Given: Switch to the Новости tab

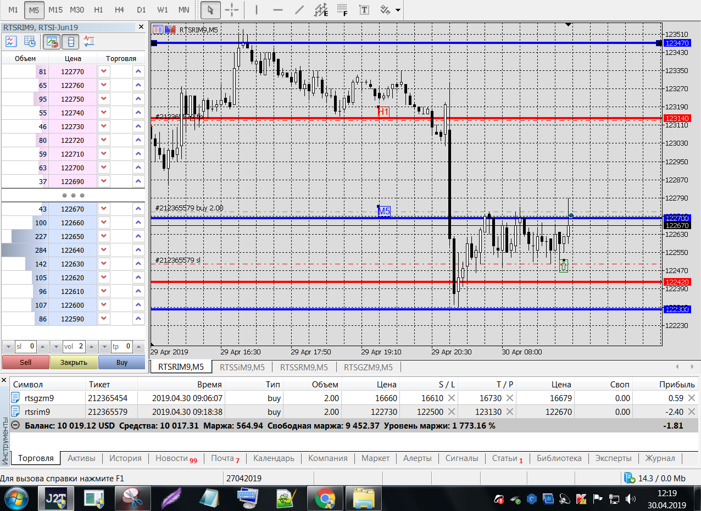Looking at the screenshot, I should (176, 458).
